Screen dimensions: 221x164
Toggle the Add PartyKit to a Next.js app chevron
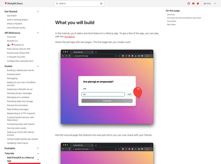pos(38,159)
